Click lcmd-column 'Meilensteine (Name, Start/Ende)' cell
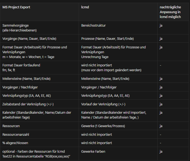This screenshot has height=161, width=190. (x=118, y=78)
